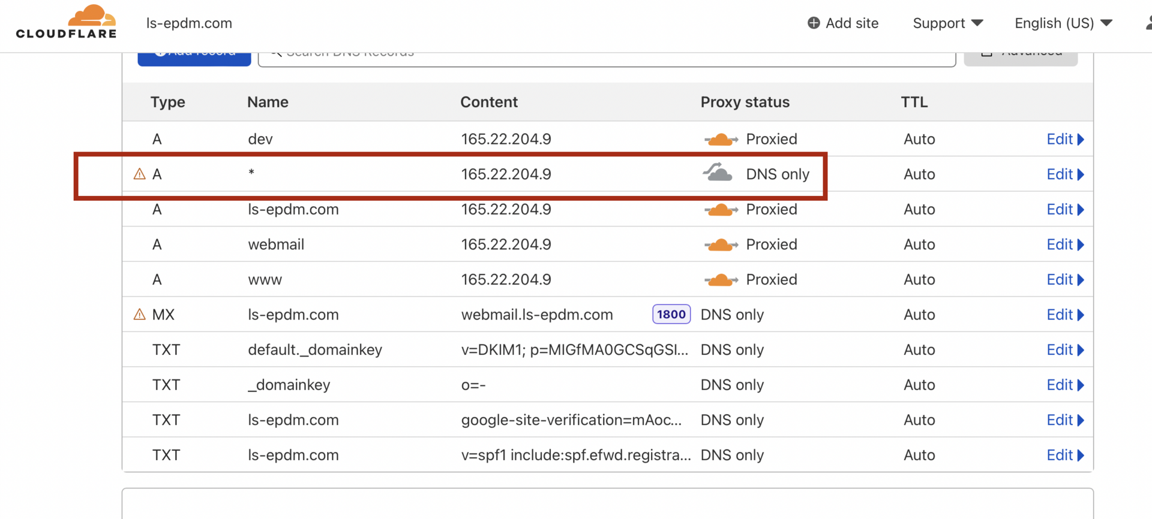Click the default._domainkey name cell
Image resolution: width=1152 pixels, height=519 pixels.
tap(315, 349)
